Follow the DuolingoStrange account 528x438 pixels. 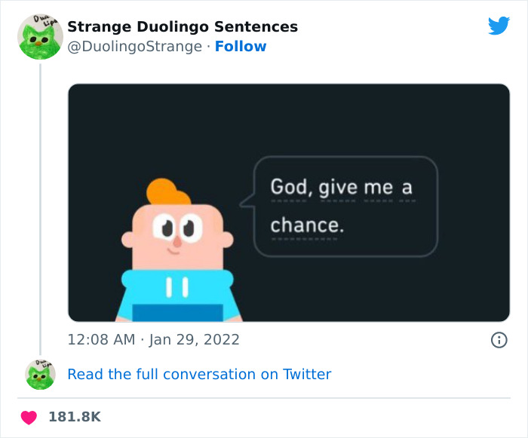tap(241, 47)
